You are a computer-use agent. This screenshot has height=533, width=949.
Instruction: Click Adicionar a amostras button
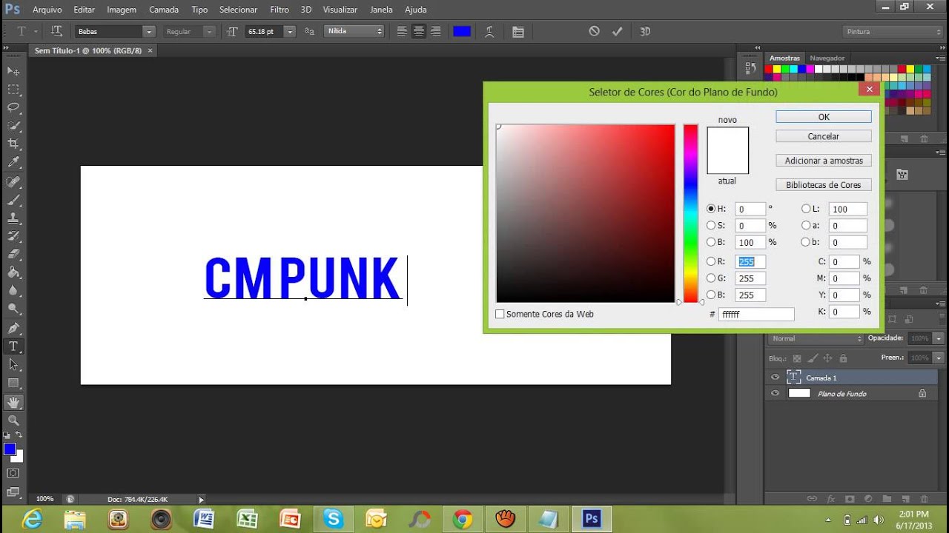[824, 161]
